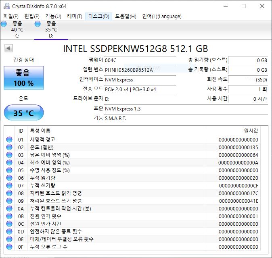The height and width of the screenshot is (258, 272).
Task: Open the 파일(F) menu
Action: click(11, 17)
